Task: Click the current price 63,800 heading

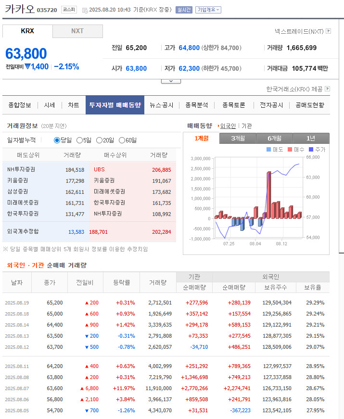Action: click(26, 53)
